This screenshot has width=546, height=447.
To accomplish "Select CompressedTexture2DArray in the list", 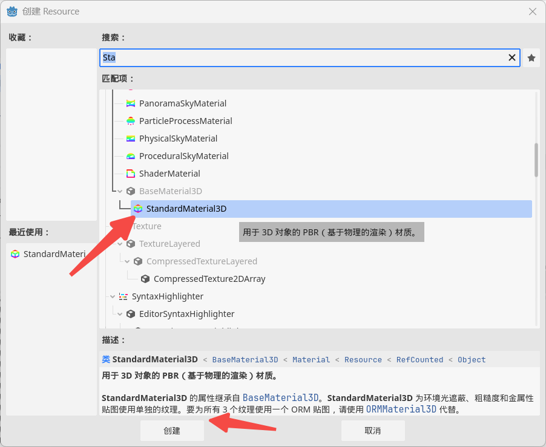I will point(209,279).
